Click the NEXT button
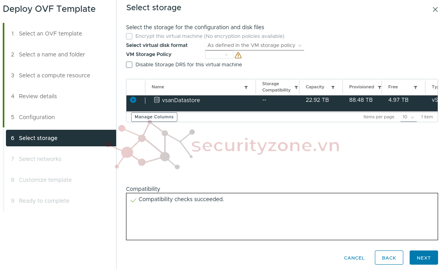The width and height of the screenshot is (444, 269). click(423, 258)
